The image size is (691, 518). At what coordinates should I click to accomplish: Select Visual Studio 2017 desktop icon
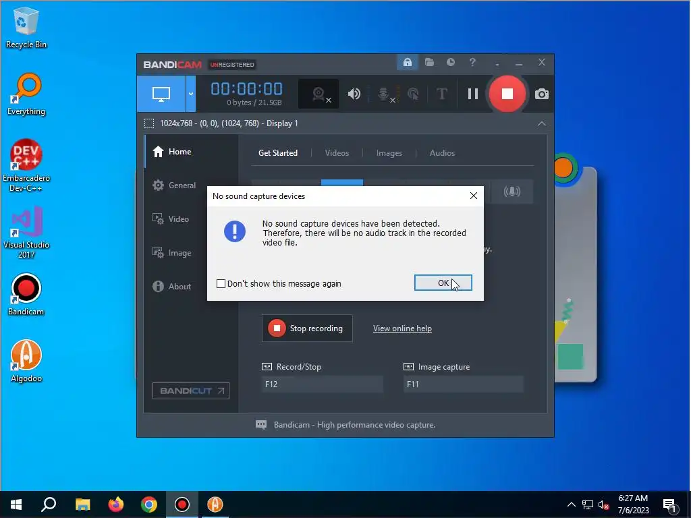26,233
